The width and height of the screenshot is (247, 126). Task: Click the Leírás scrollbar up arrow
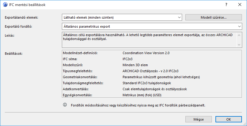[239, 35]
